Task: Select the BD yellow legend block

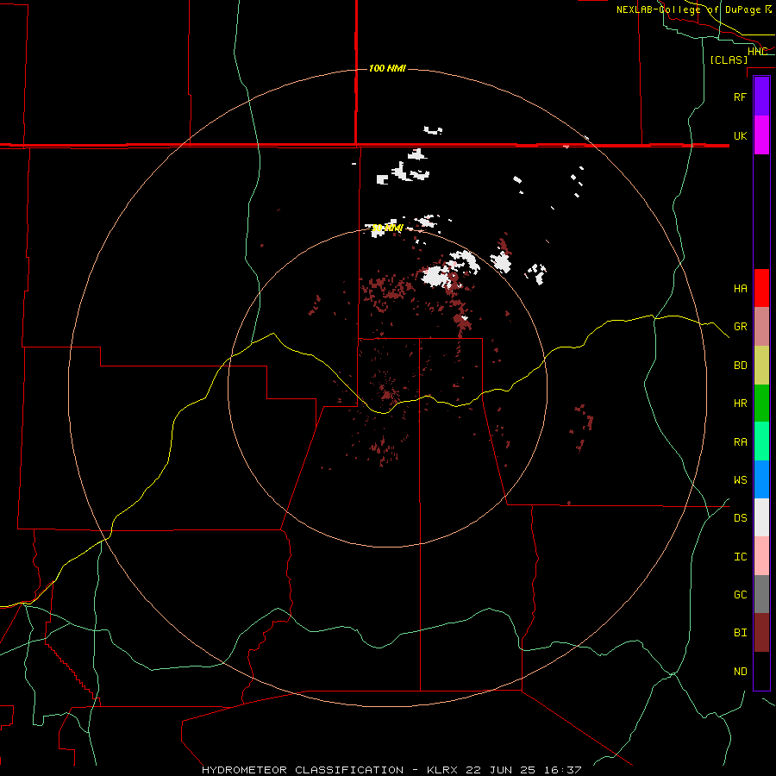Action: [761, 366]
